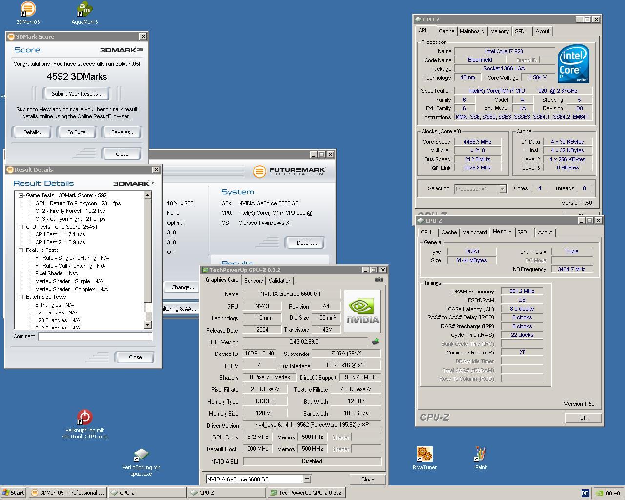Switch to CPU tab in lower CPU-Z window
This screenshot has height=500, width=625.
426,232
